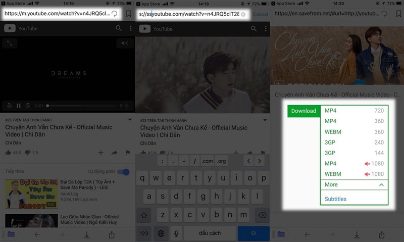The image size is (404, 242).
Task: Tap the microphone dictation key
Action: click(176, 233)
